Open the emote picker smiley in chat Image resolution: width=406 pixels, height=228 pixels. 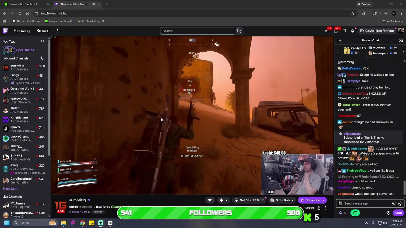[400, 203]
